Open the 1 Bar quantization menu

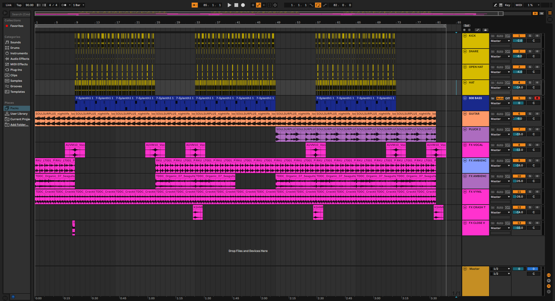pos(79,5)
